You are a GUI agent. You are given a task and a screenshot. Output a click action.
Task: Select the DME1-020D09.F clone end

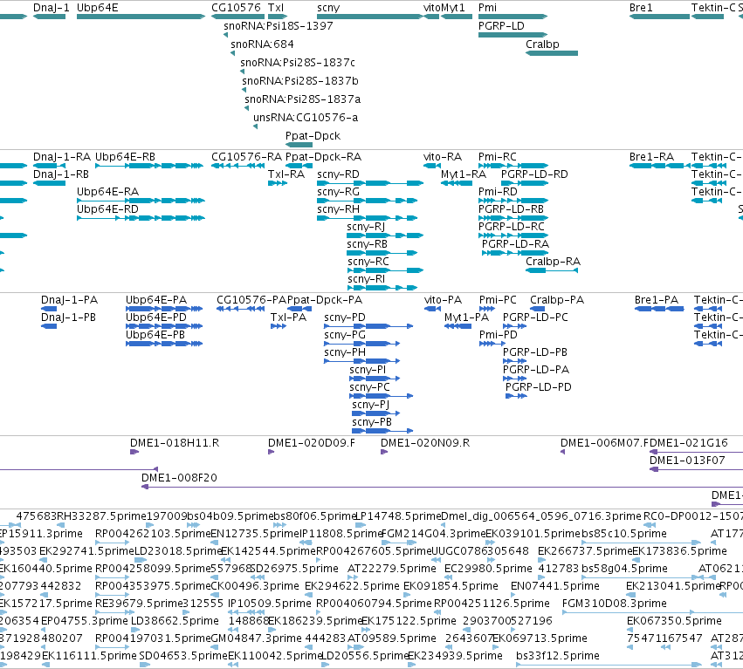271,452
